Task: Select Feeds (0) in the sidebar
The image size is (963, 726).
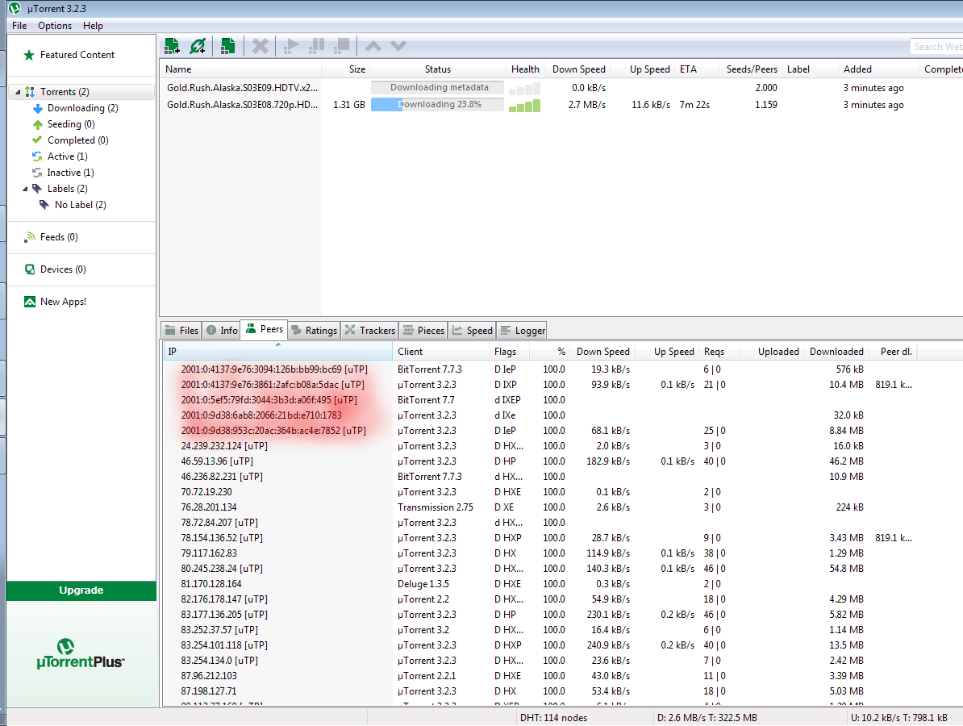Action: [x=59, y=237]
